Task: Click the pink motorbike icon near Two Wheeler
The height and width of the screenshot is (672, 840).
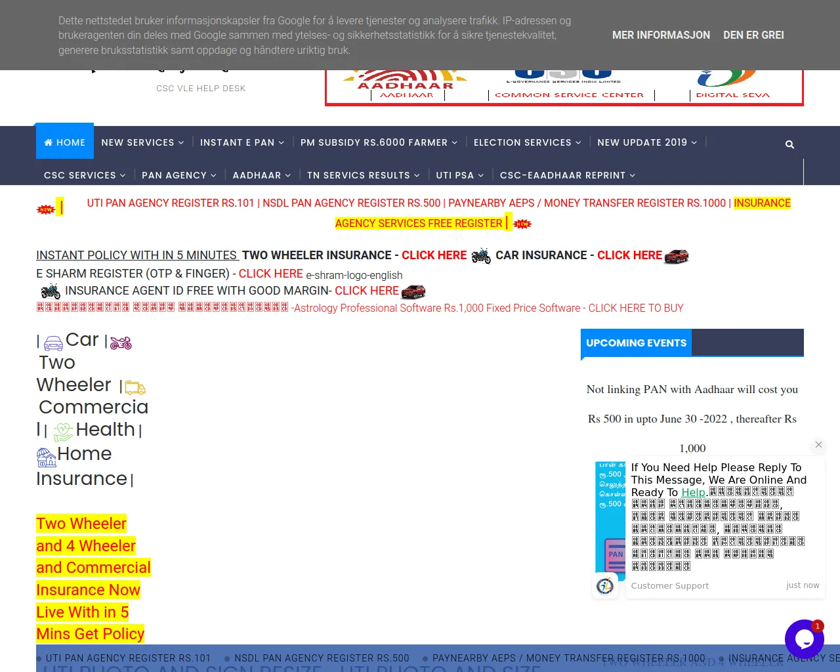Action: coord(121,343)
